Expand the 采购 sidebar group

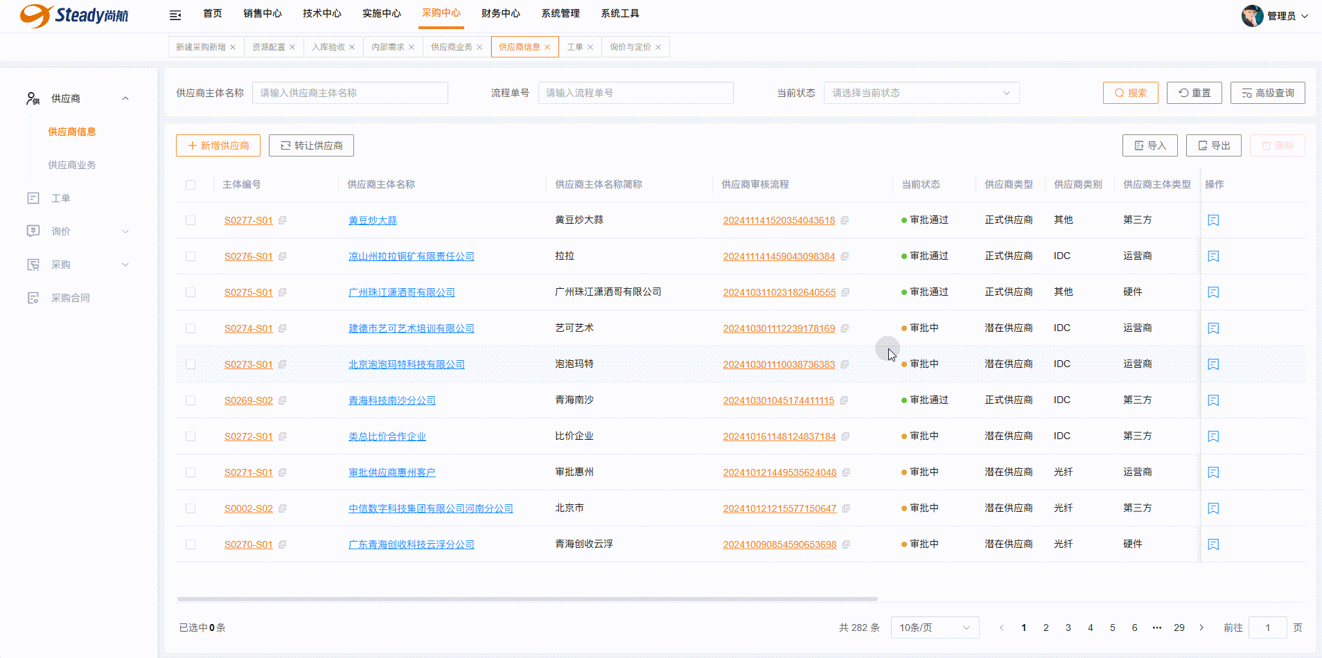click(125, 265)
